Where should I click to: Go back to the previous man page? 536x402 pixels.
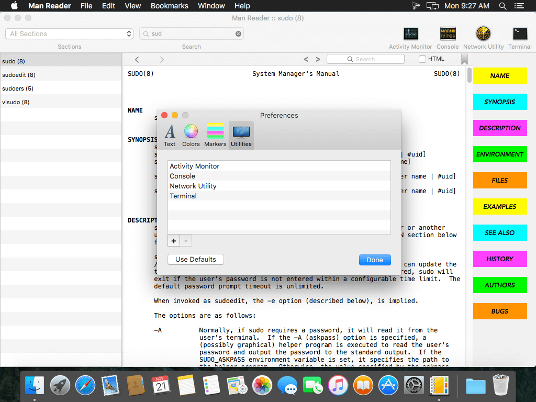[x=137, y=60]
